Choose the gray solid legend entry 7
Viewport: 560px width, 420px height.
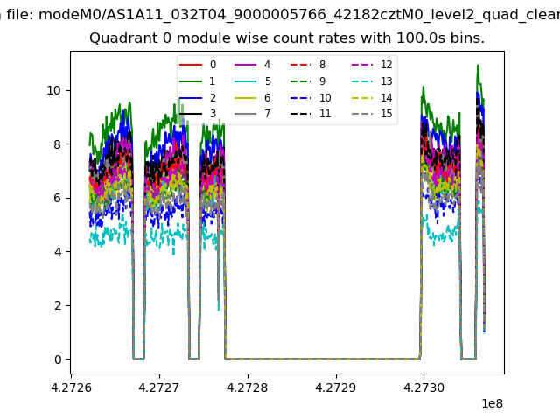[x=244, y=114]
